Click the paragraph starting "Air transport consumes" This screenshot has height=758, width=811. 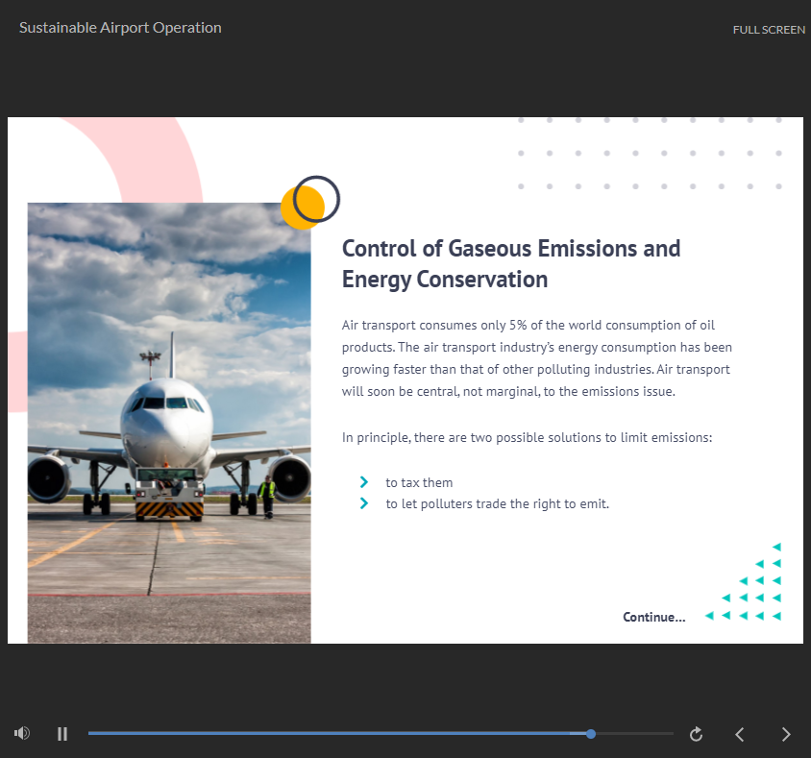[x=536, y=357]
